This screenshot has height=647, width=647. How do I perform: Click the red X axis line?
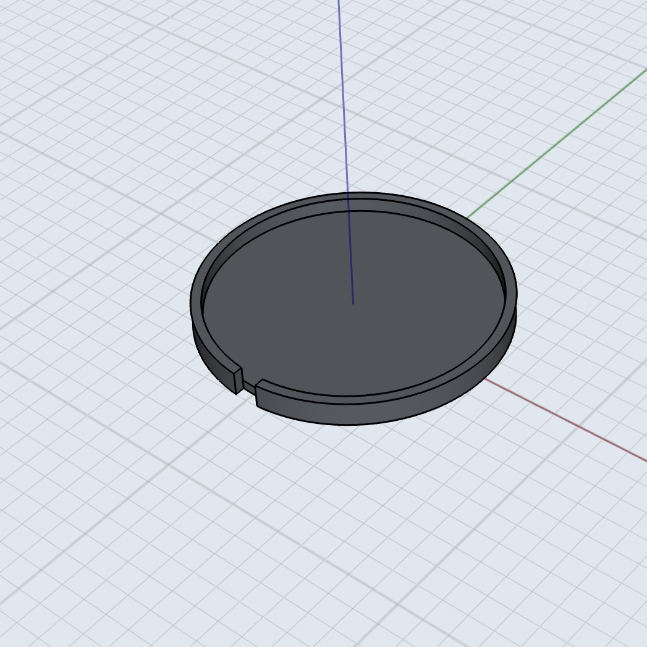pos(565,419)
